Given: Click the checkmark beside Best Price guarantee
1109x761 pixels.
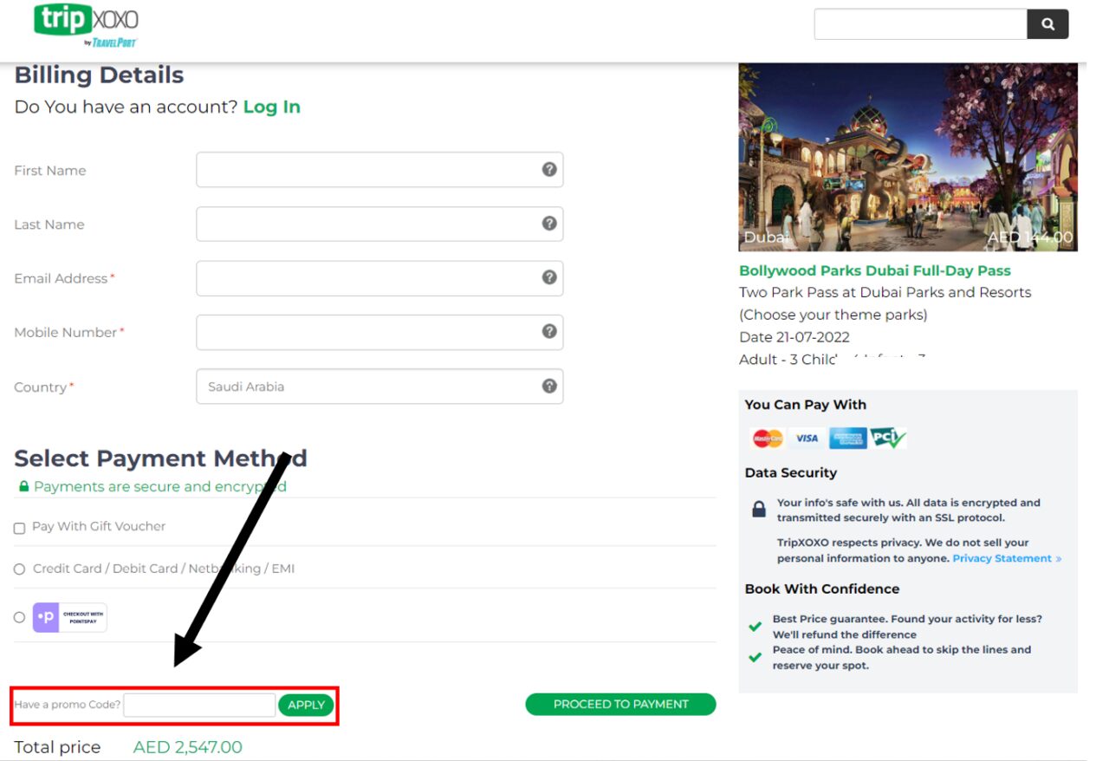Looking at the screenshot, I should [x=755, y=626].
